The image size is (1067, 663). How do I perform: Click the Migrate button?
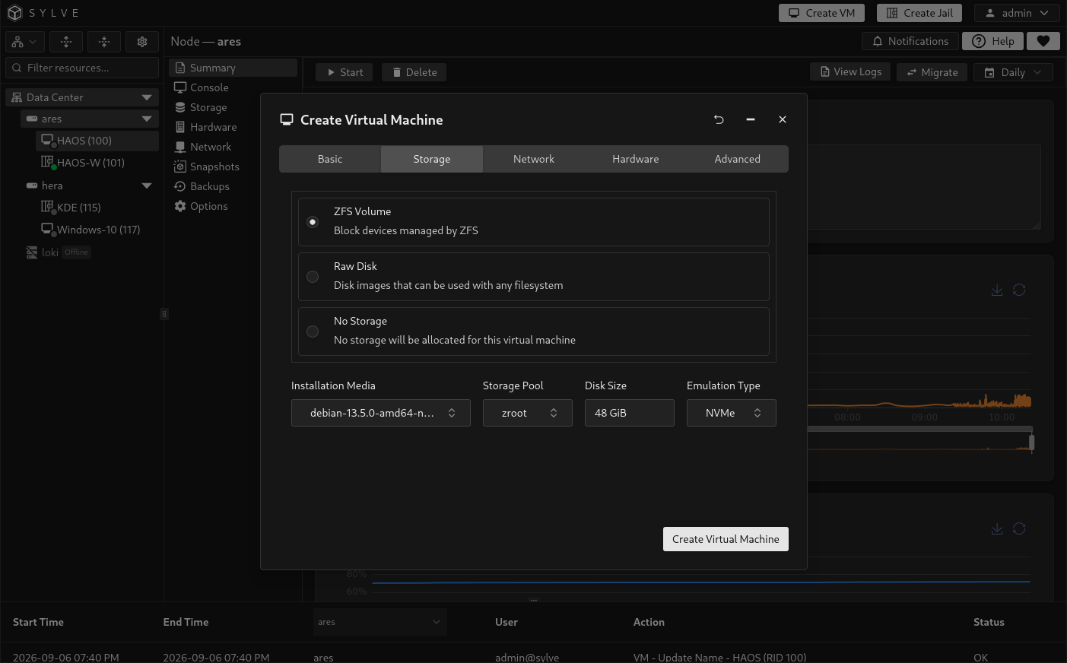[932, 72]
